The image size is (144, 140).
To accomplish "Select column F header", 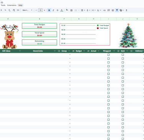I will (x=64, y=19).
